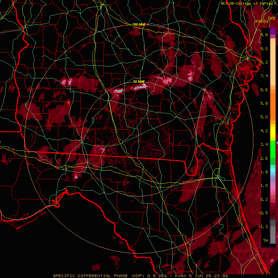The image size is (278, 278).
Task: Click the 9.0 value on the scale
Action: tap(264, 48)
